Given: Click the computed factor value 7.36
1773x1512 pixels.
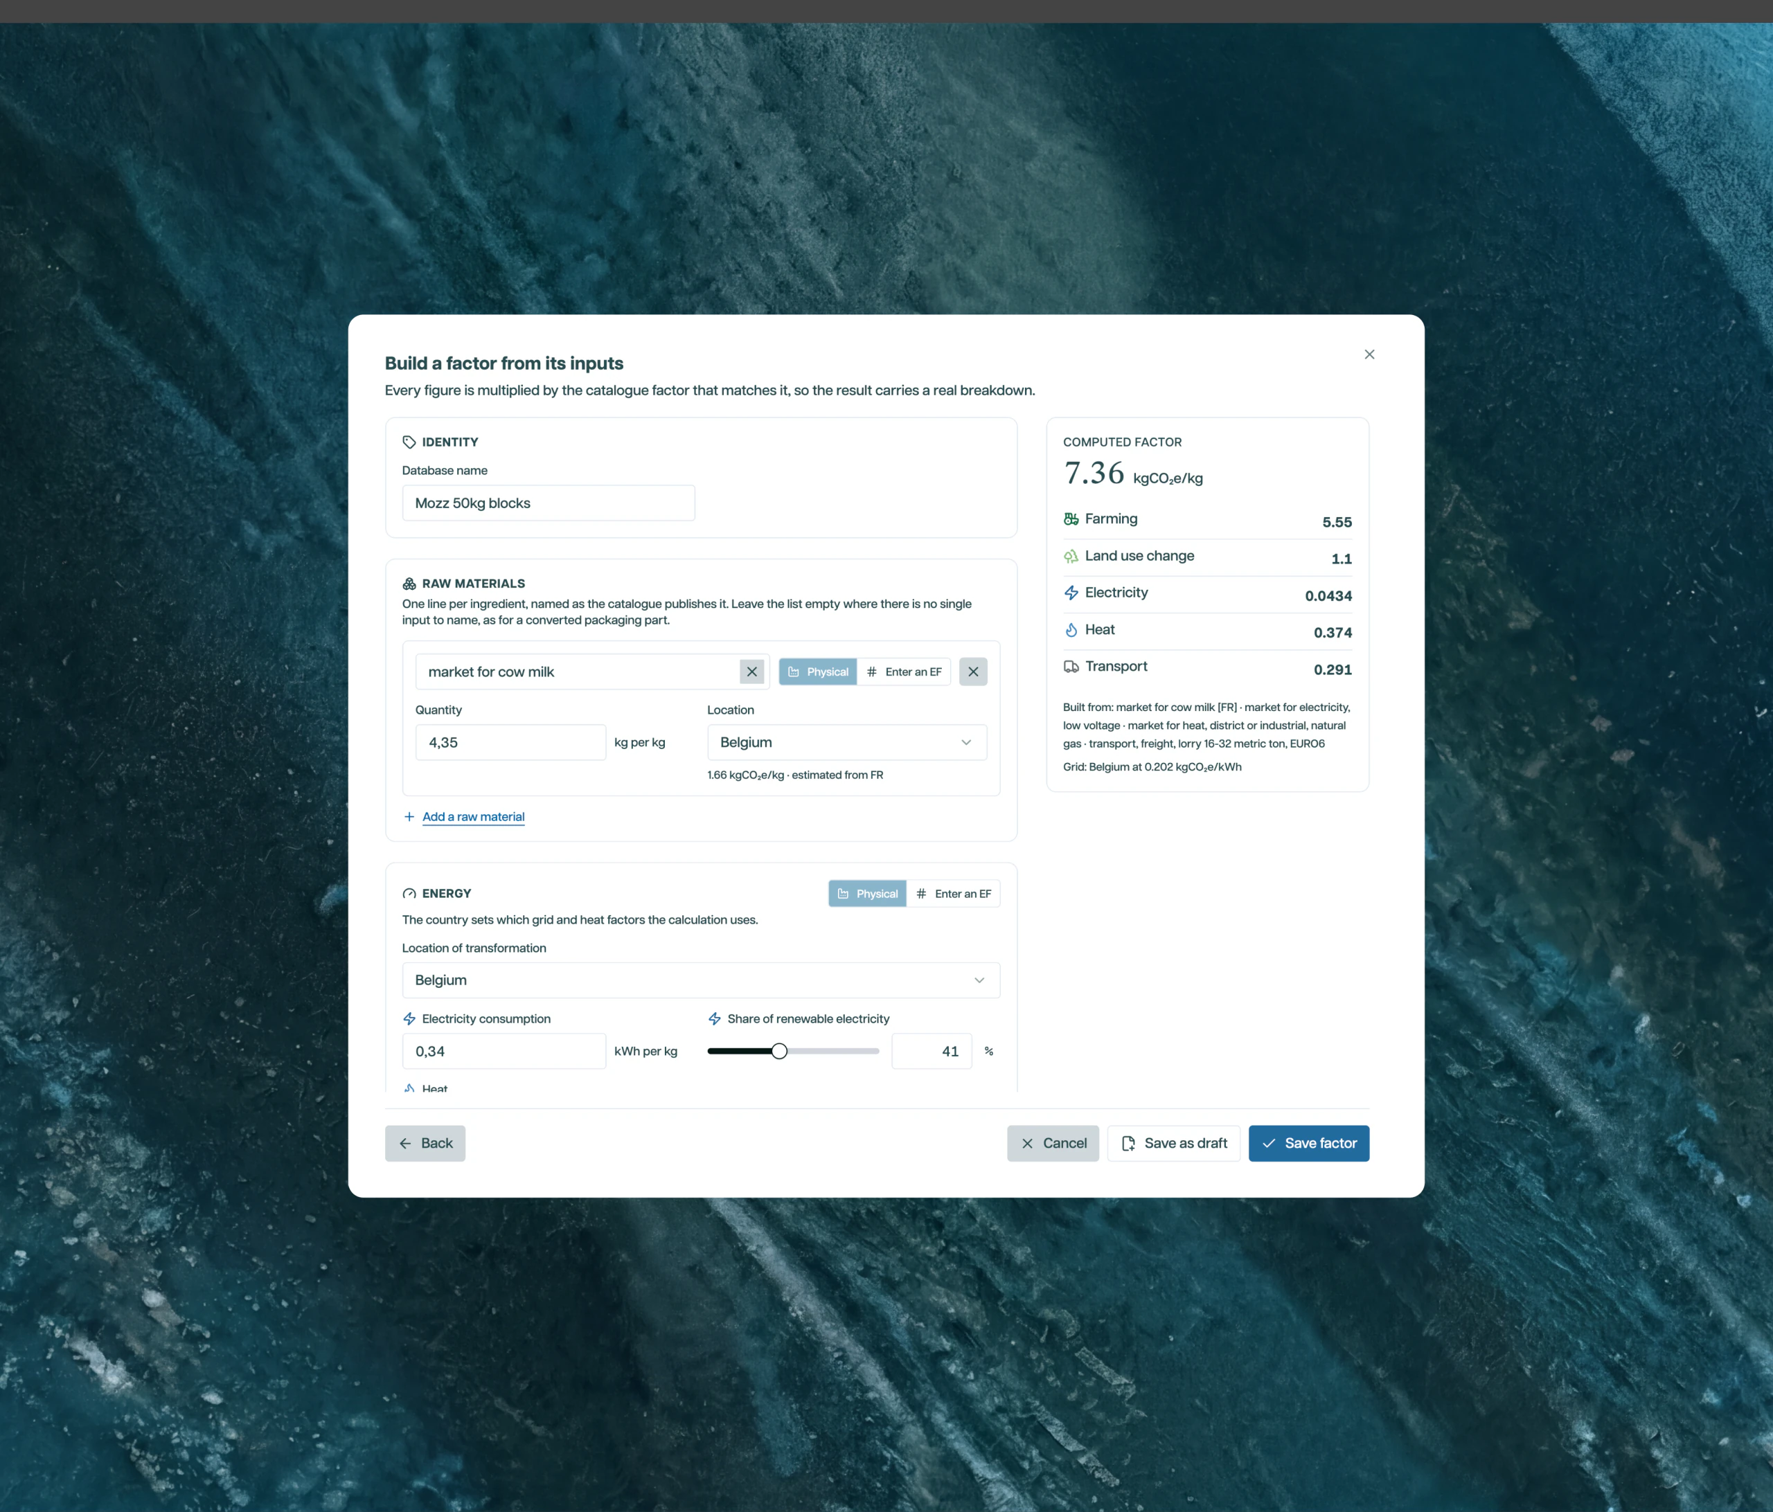Looking at the screenshot, I should pyautogui.click(x=1094, y=473).
